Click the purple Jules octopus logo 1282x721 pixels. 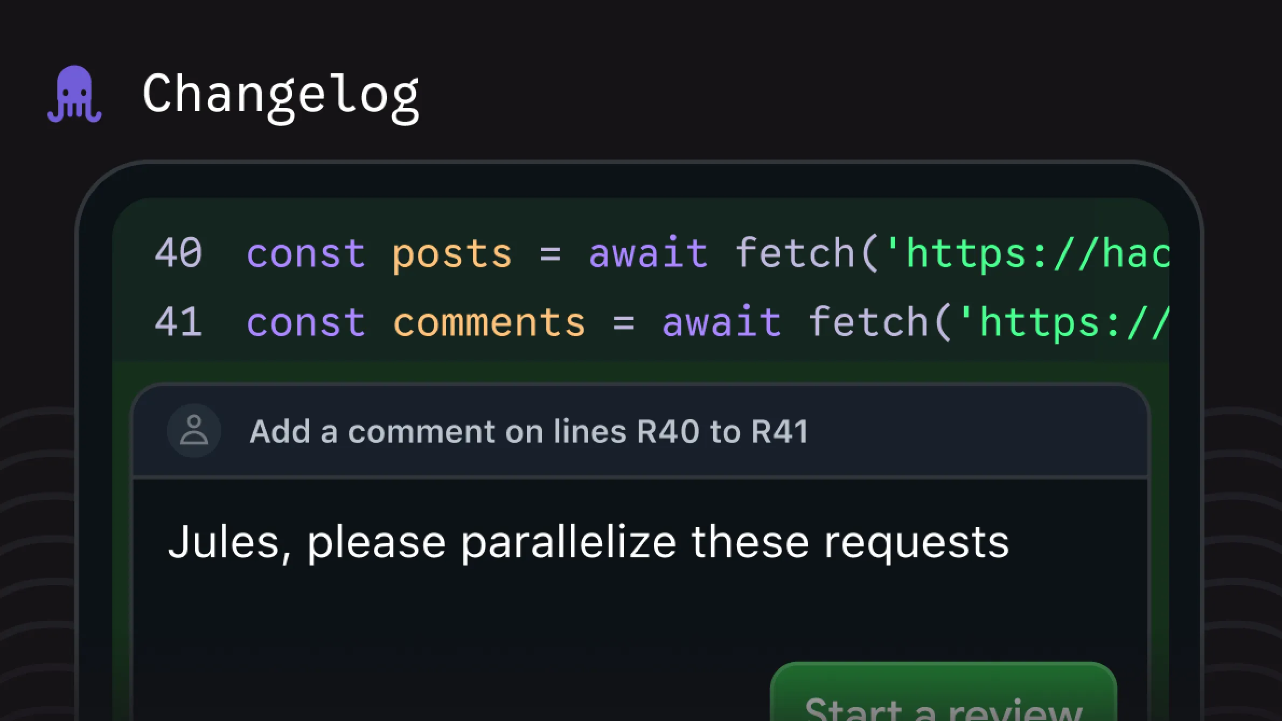74,94
